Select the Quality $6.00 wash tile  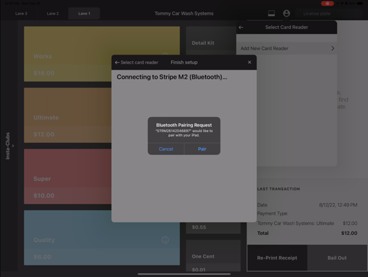(x=102, y=238)
